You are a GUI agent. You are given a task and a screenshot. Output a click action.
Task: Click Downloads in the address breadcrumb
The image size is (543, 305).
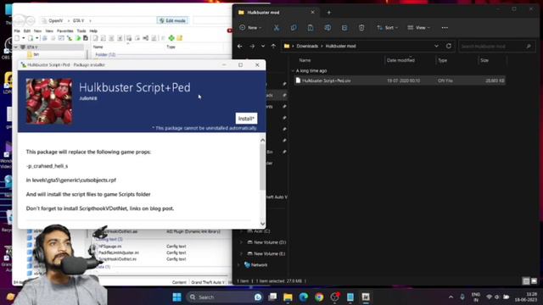307,46
